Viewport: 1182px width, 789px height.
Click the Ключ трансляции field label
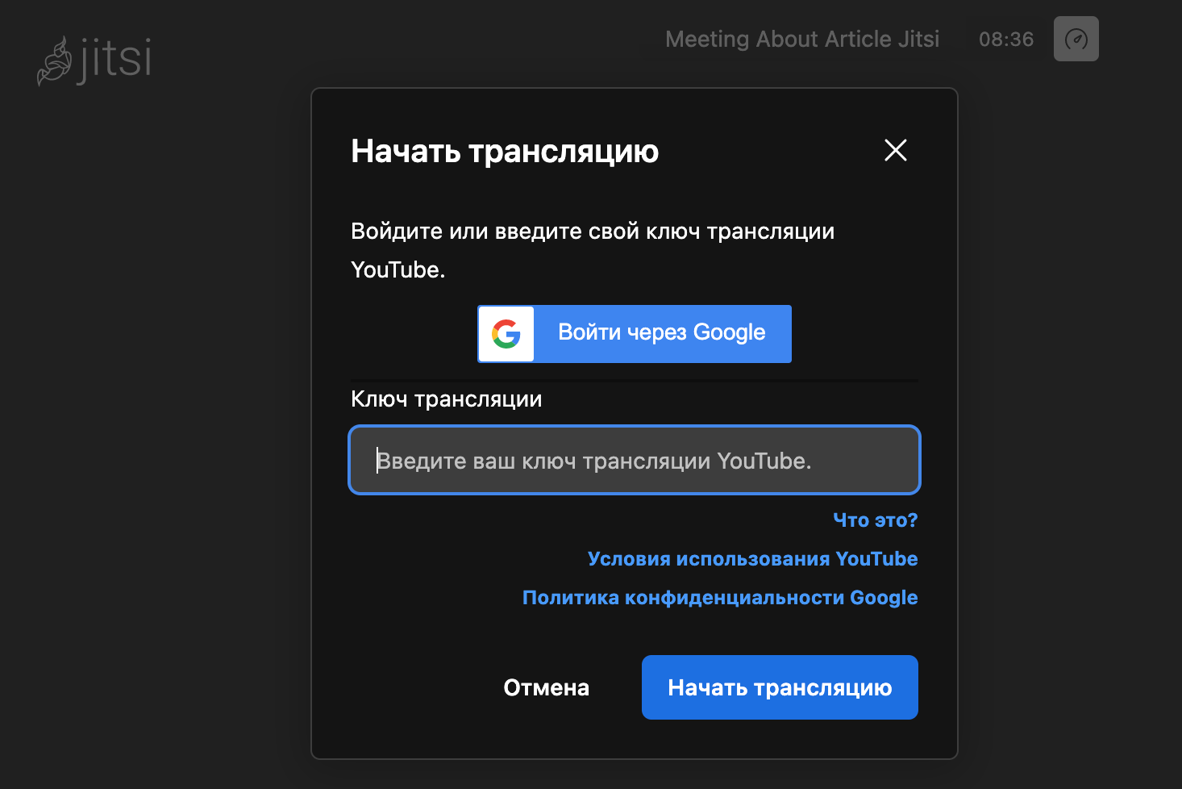(446, 399)
